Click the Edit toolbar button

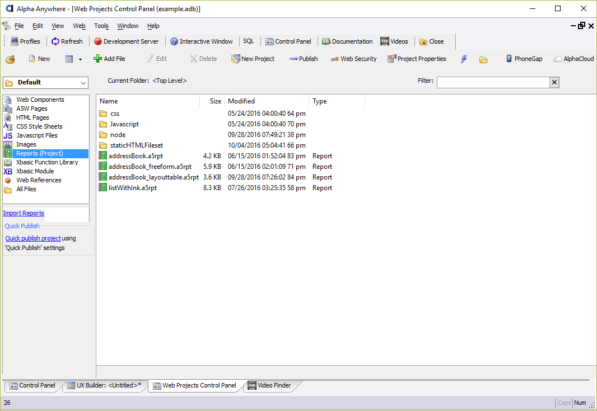click(x=157, y=59)
